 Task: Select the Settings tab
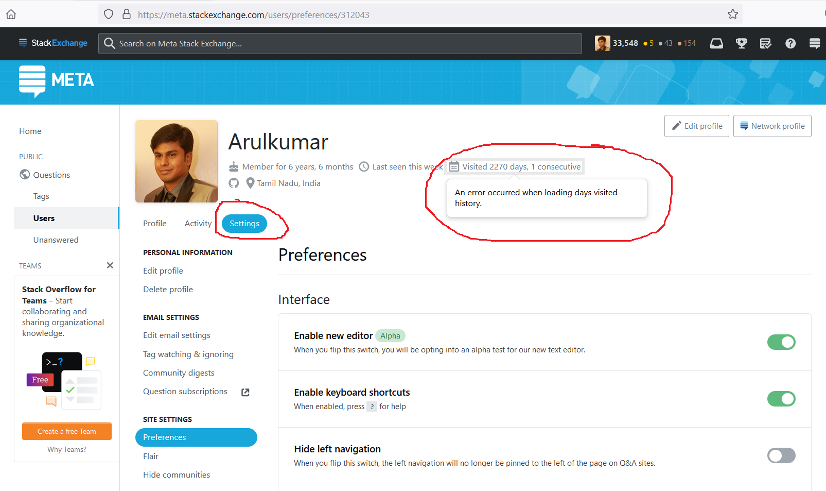244,223
